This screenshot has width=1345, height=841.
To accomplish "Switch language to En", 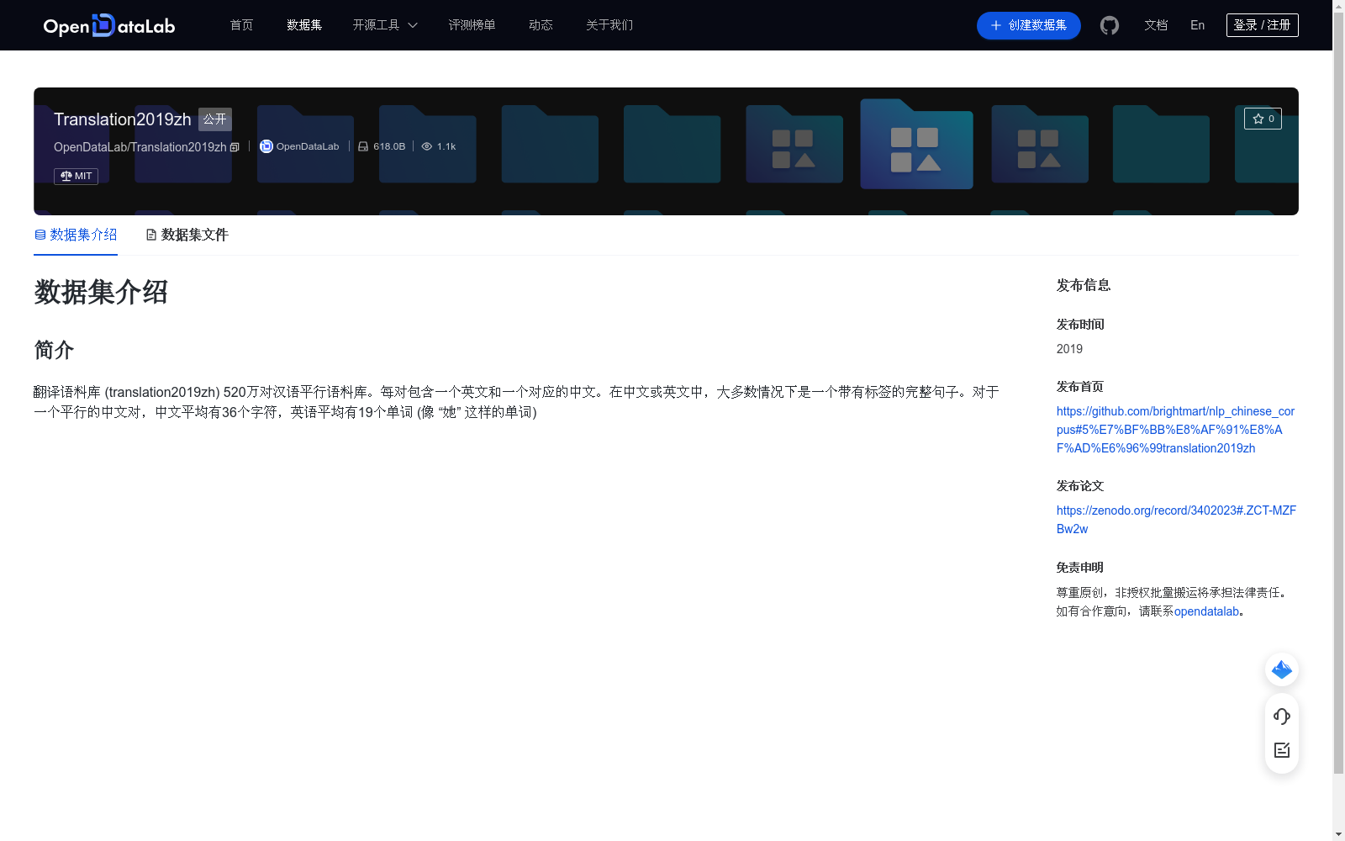I will point(1197,25).
